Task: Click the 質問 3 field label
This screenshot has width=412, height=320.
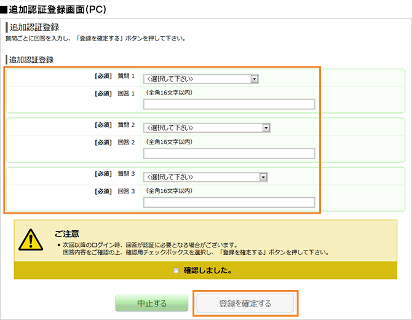Action: pyautogui.click(x=125, y=174)
